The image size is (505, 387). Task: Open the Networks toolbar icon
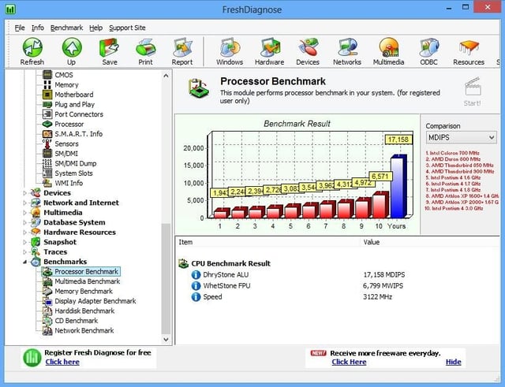click(x=347, y=47)
